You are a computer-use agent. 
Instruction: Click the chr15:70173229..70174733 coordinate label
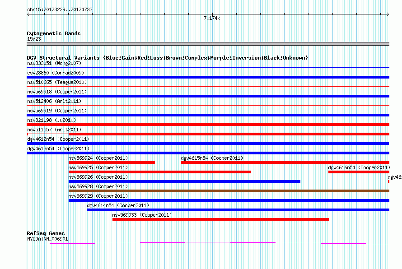pos(60,9)
